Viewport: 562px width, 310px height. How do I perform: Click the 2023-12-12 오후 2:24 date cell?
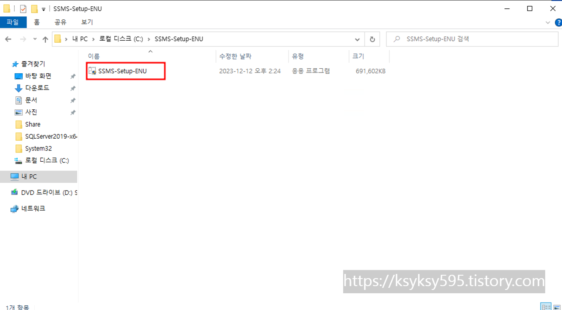[x=250, y=71]
